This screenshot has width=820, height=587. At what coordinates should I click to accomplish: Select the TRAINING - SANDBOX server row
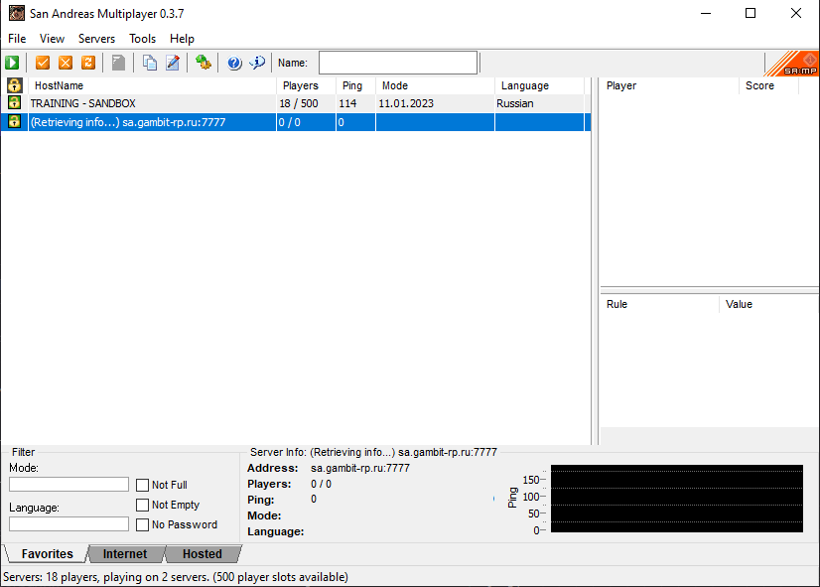pyautogui.click(x=149, y=103)
